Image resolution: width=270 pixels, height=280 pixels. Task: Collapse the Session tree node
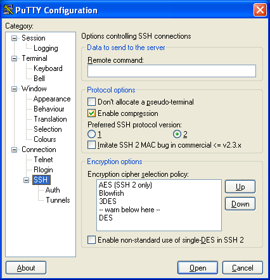14,38
